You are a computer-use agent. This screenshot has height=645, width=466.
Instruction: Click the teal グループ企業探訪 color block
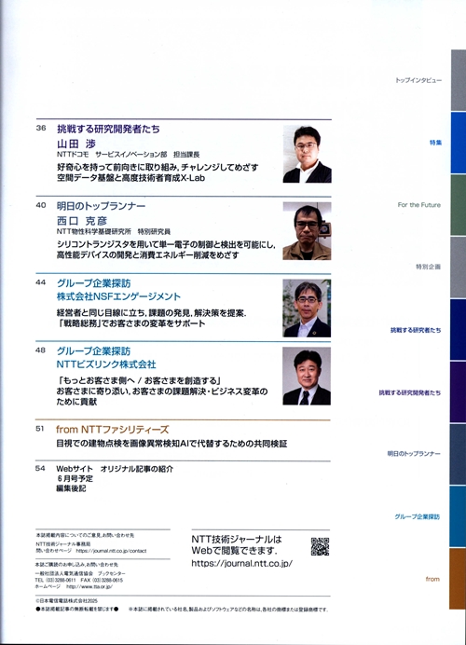(x=458, y=516)
